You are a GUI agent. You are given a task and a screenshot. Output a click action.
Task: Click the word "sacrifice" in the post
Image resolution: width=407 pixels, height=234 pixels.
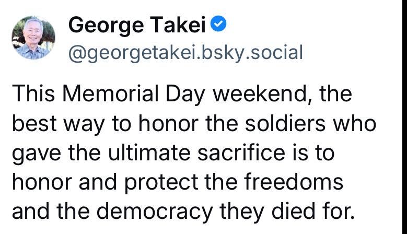(x=236, y=154)
